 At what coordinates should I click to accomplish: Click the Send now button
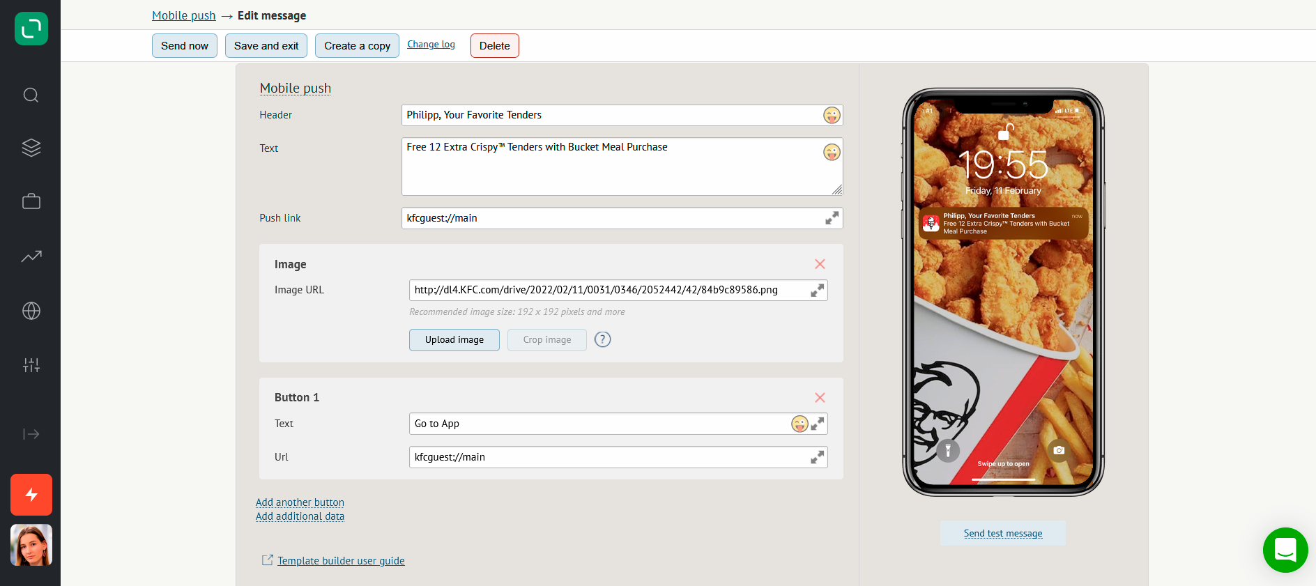click(185, 46)
